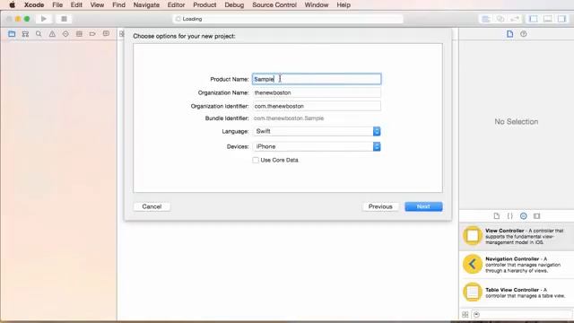Select the Standard editor toolbar icon
Screen dimensions: 574x323
click(486, 19)
